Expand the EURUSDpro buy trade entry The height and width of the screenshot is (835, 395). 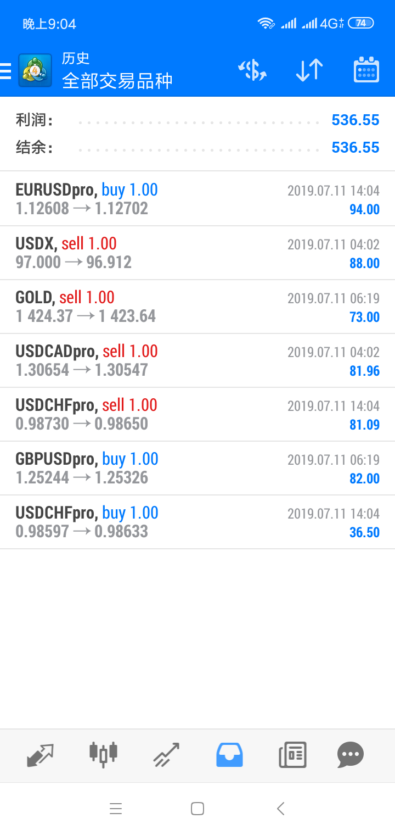(198, 199)
